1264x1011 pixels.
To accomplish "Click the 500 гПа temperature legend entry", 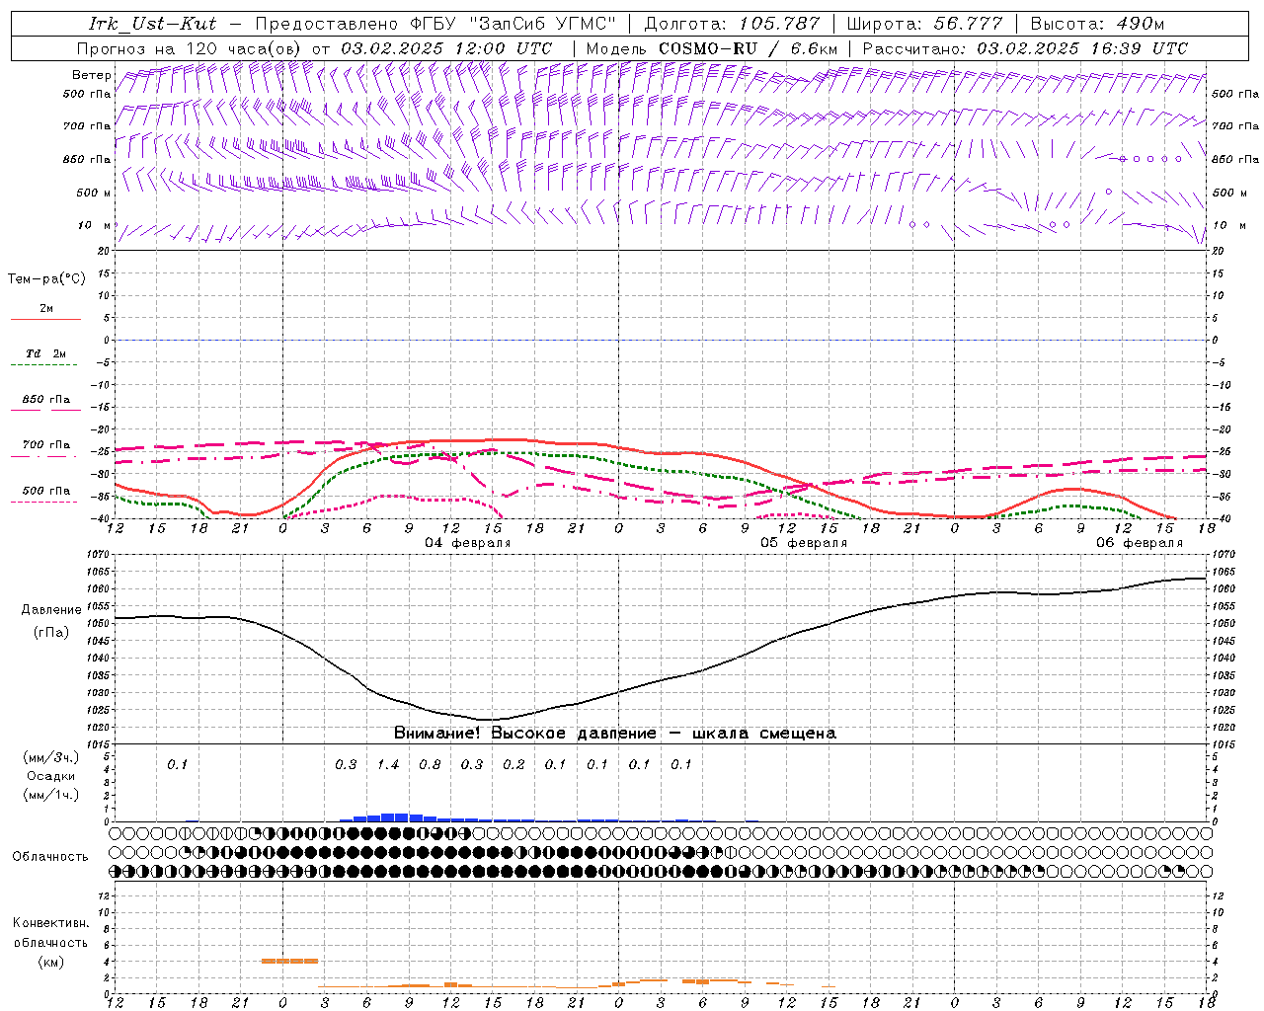I will (x=45, y=491).
